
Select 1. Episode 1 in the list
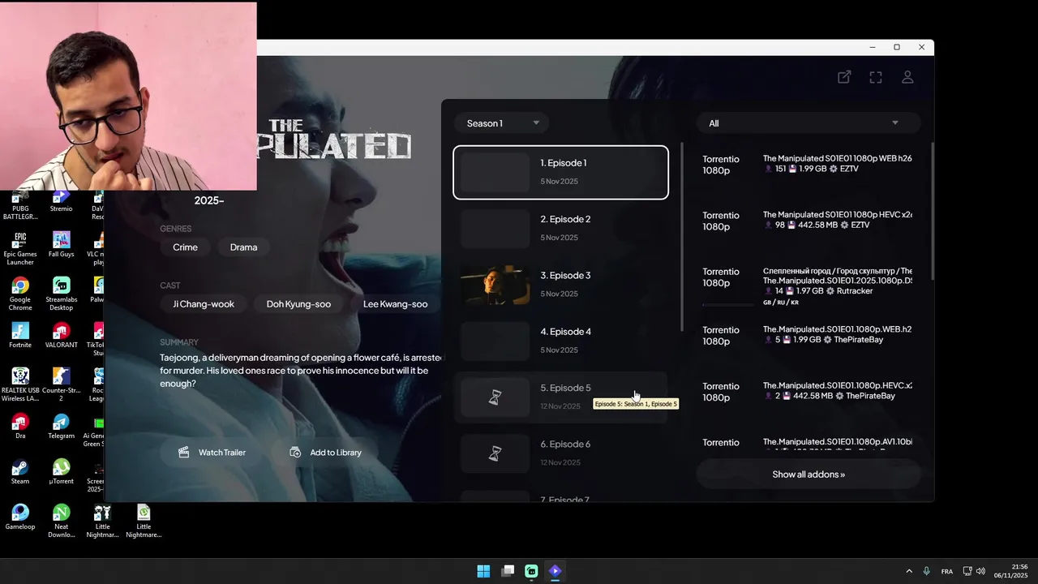coord(560,172)
